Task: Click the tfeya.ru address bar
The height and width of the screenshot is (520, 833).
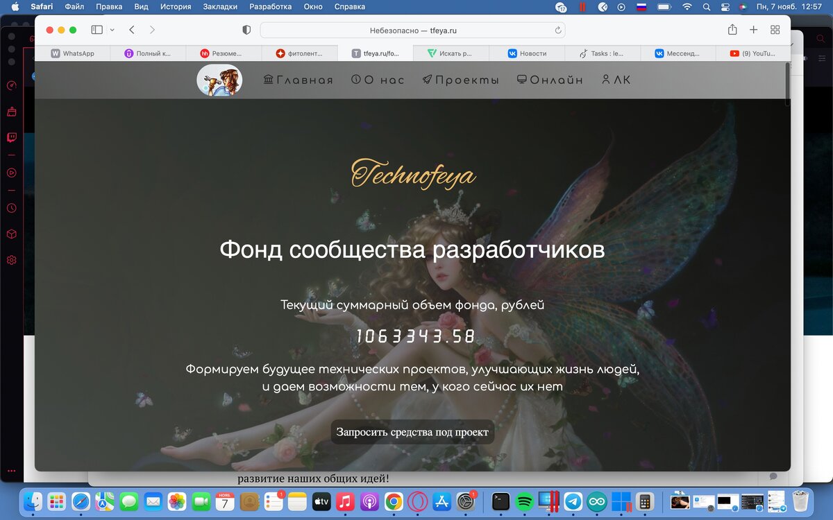Action: [x=413, y=31]
